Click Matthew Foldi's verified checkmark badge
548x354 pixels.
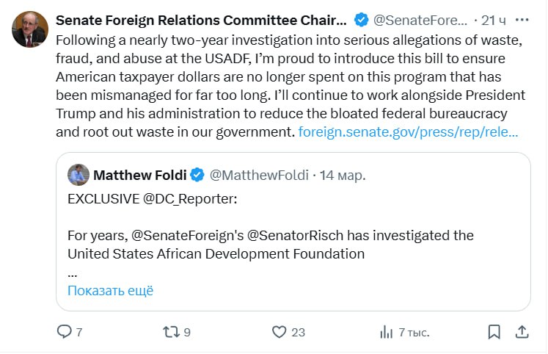coord(197,176)
